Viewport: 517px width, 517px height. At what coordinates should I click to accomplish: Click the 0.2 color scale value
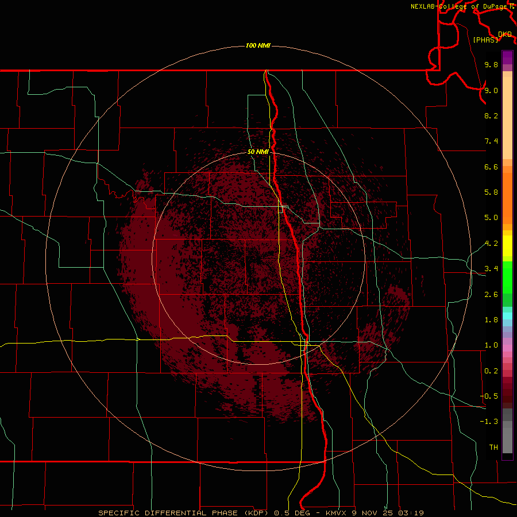491,371
